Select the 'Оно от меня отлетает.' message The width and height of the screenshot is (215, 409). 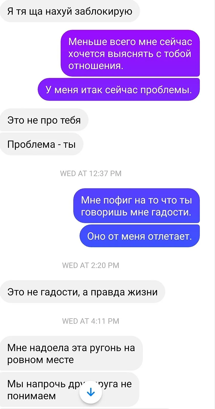[140, 236]
